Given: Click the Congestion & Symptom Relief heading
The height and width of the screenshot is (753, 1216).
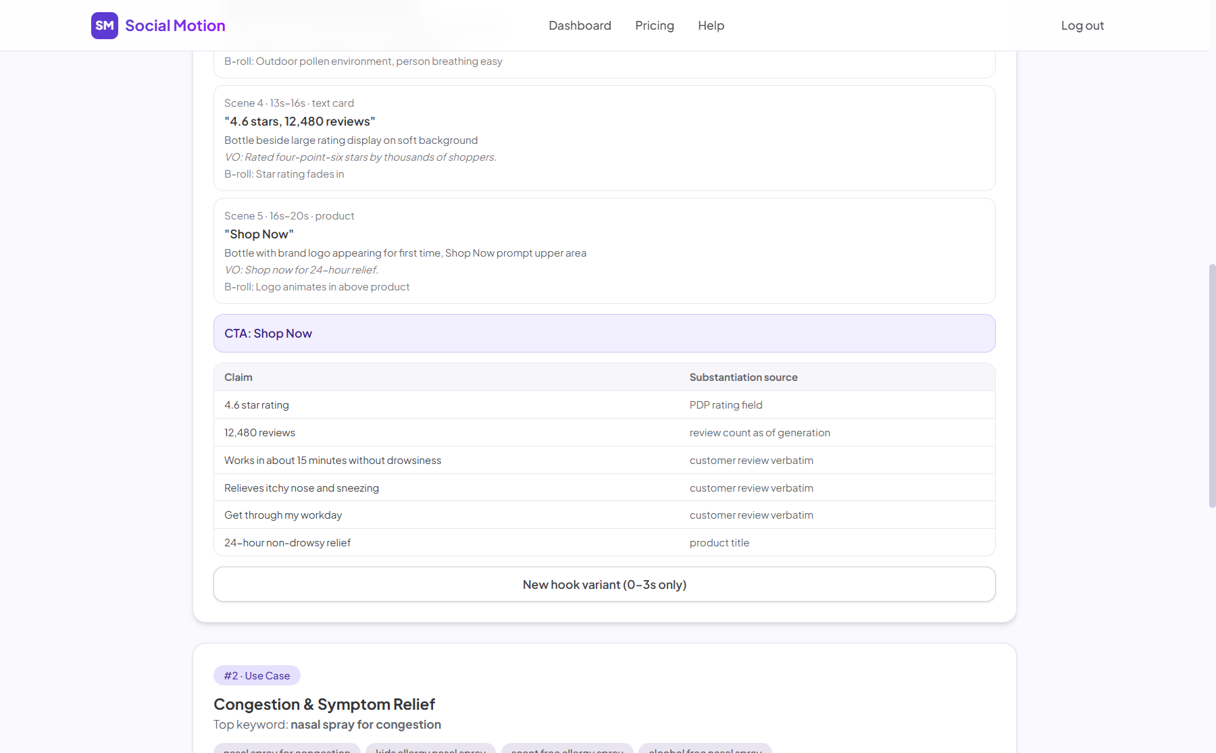Looking at the screenshot, I should pos(324,704).
